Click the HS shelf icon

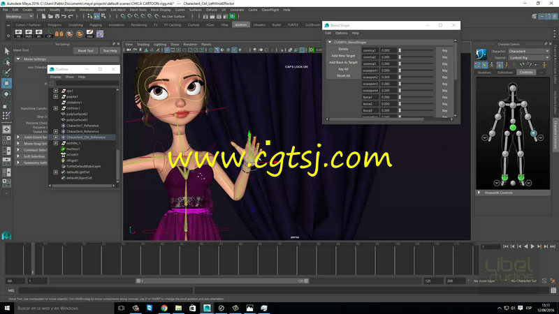click(x=19, y=33)
